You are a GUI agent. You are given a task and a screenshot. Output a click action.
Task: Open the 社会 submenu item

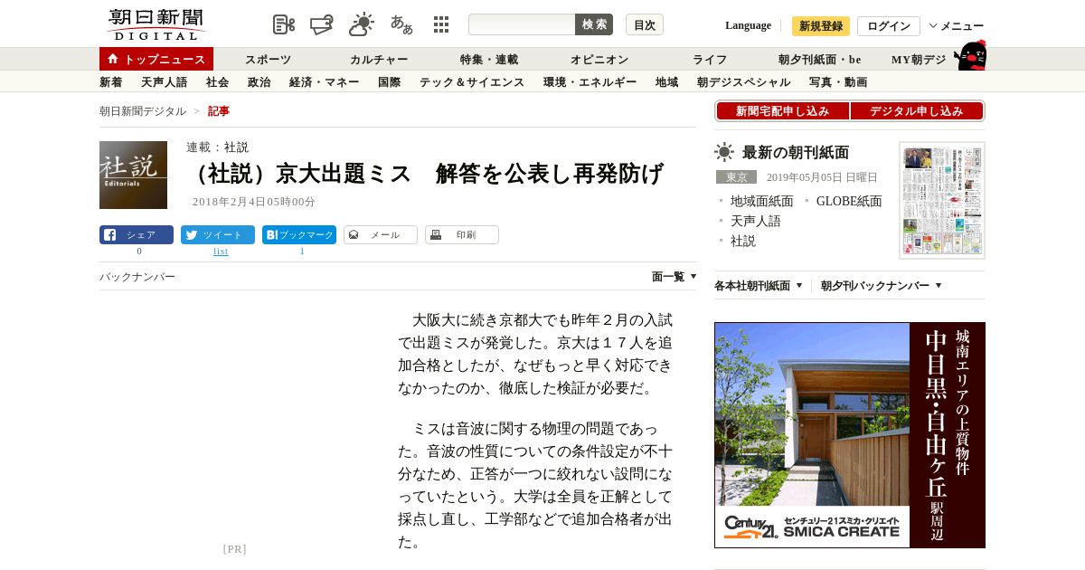pyautogui.click(x=217, y=82)
